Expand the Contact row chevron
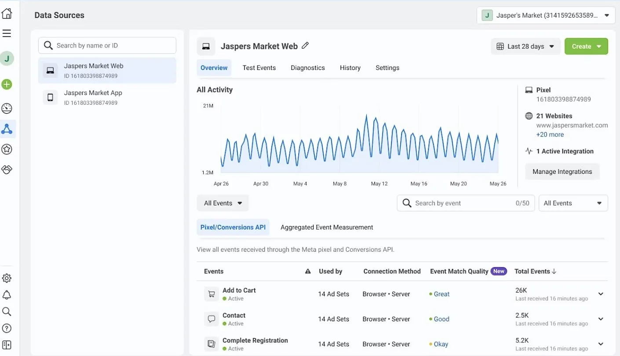This screenshot has width=620, height=356. pos(601,319)
